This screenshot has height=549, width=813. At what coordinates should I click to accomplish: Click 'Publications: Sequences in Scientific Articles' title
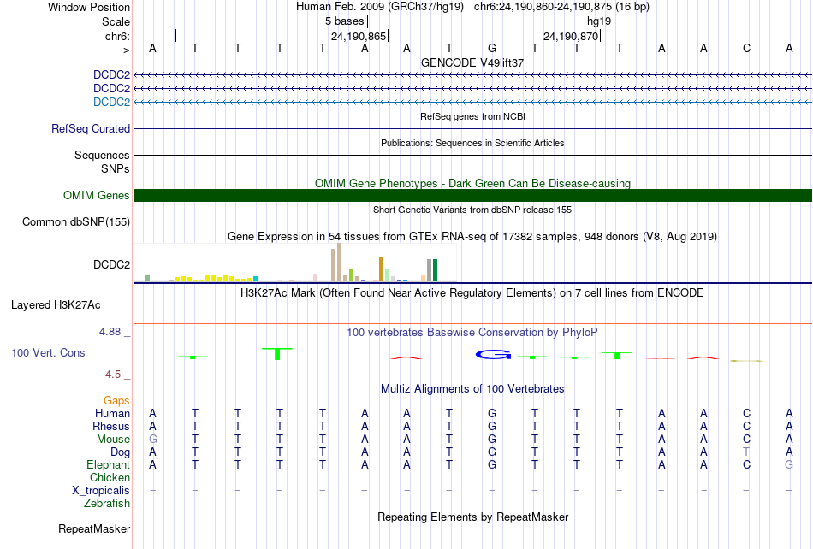472,143
